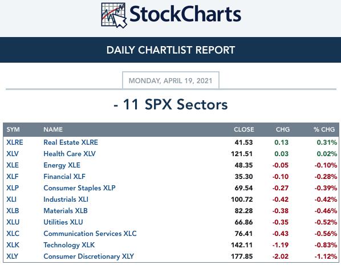Open Energy XLE name link
This screenshot has width=341, height=265.
62,165
